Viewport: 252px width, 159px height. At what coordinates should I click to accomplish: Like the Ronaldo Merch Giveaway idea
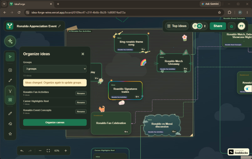coord(185,69)
